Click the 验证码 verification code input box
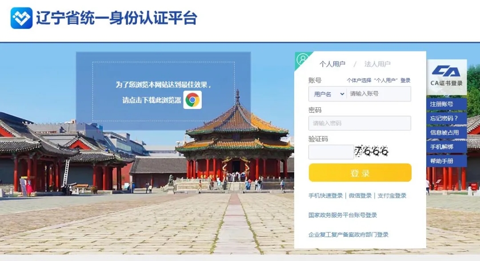Viewport: 480px width, 261px height. pos(331,152)
